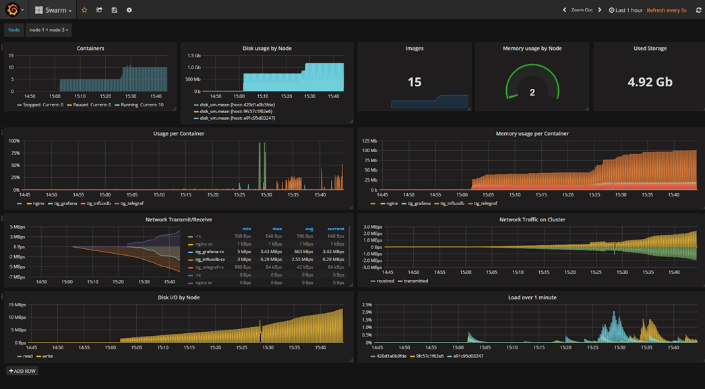
Task: Open Memory usage by Node panel menu
Action: click(x=532, y=48)
